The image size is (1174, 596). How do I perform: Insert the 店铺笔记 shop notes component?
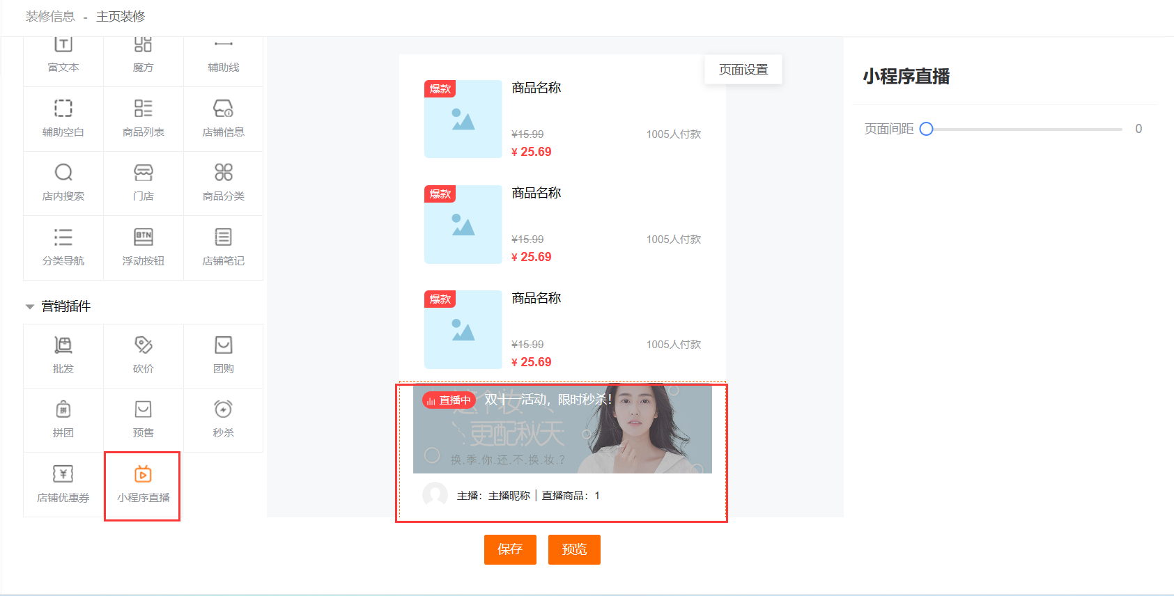[x=223, y=247]
